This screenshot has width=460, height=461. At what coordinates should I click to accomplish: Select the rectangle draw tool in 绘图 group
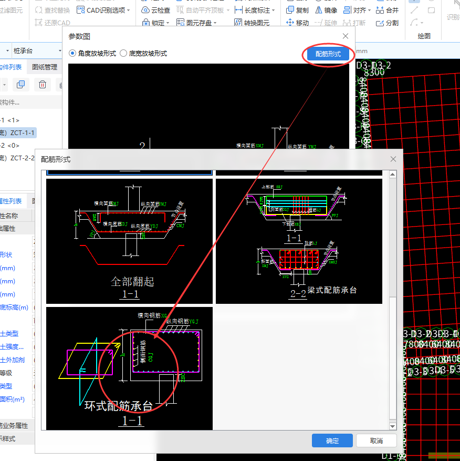tap(431, 11)
